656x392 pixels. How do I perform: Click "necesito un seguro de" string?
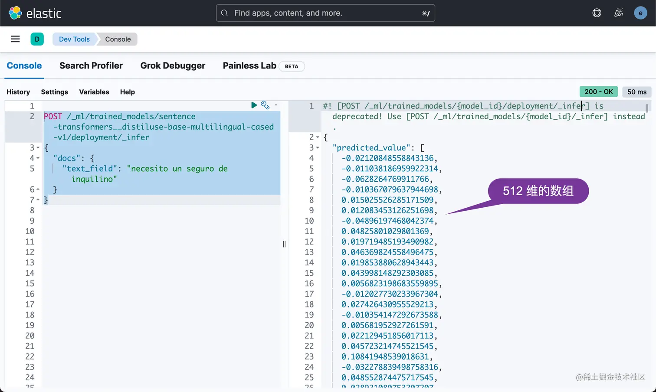[177, 169]
